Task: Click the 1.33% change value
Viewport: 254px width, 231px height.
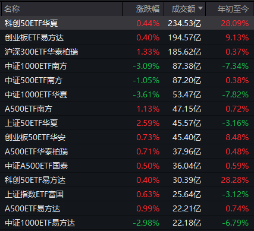Action: click(148, 52)
